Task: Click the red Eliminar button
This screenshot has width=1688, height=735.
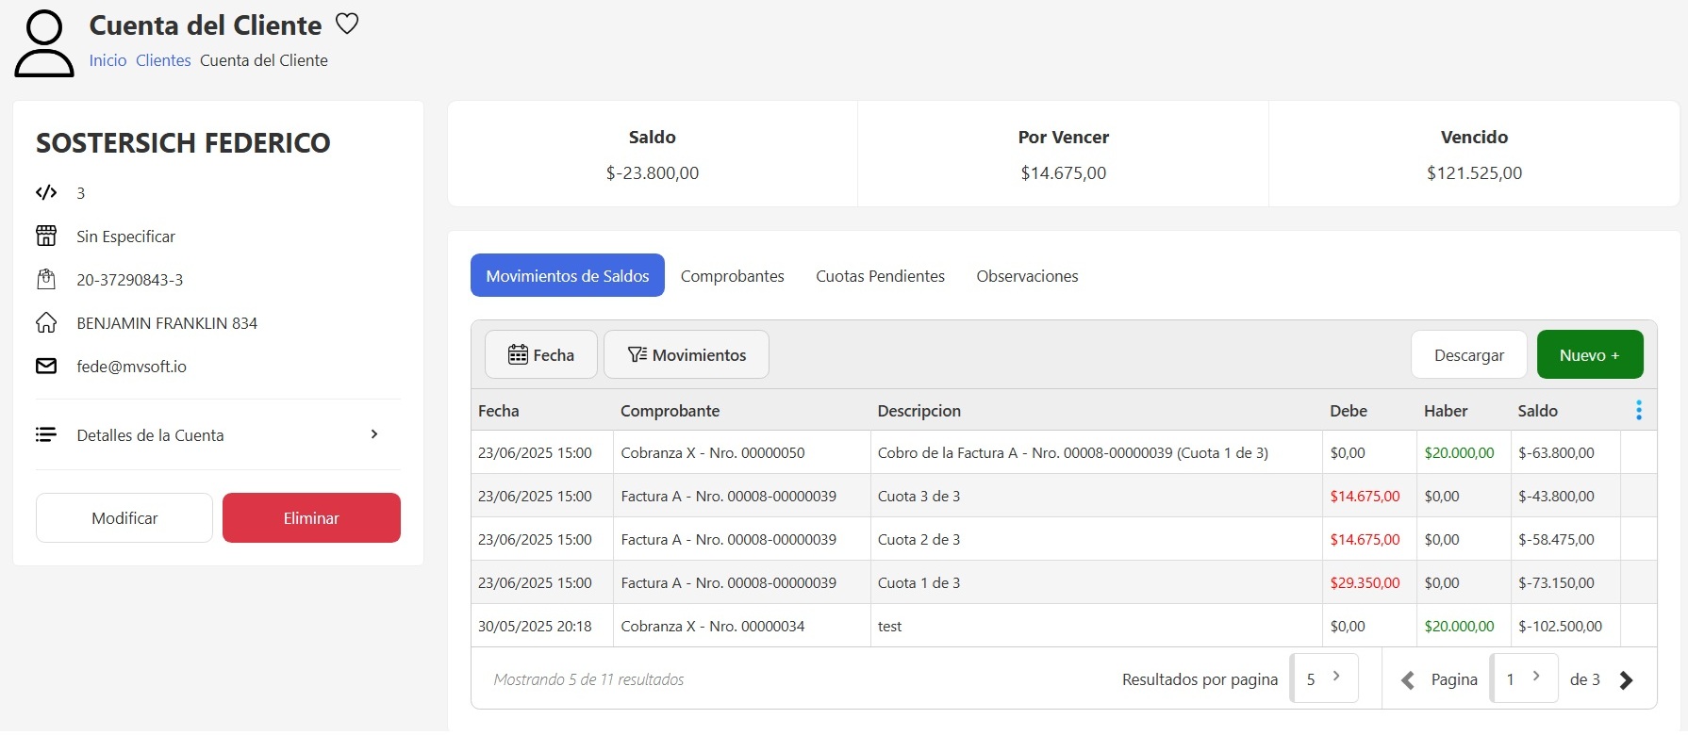Action: [311, 518]
